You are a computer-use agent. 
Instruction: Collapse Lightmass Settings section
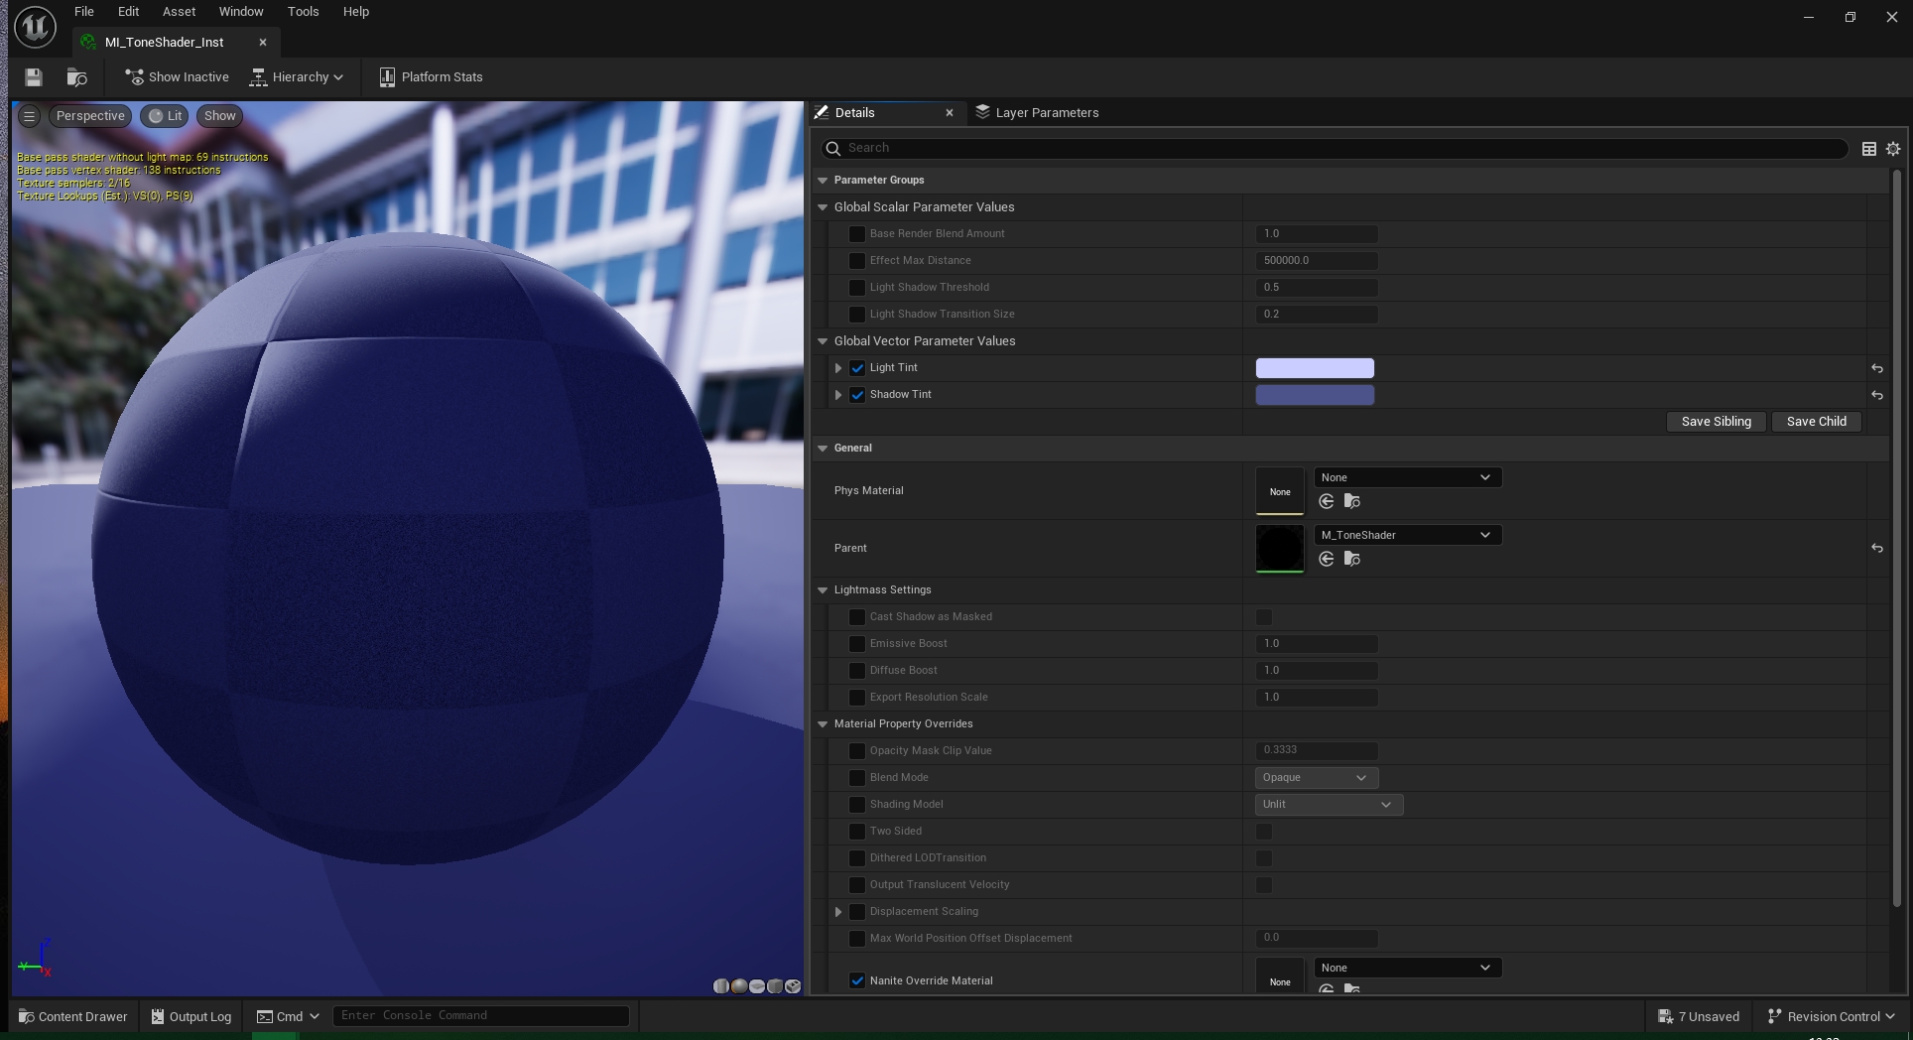tap(823, 590)
